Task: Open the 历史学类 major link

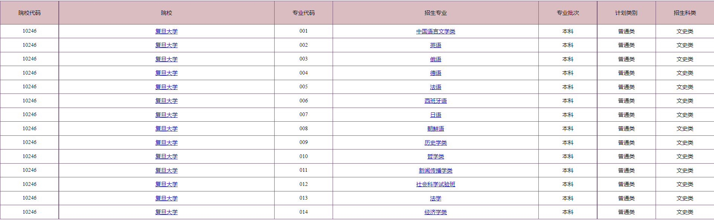Action: tap(436, 142)
